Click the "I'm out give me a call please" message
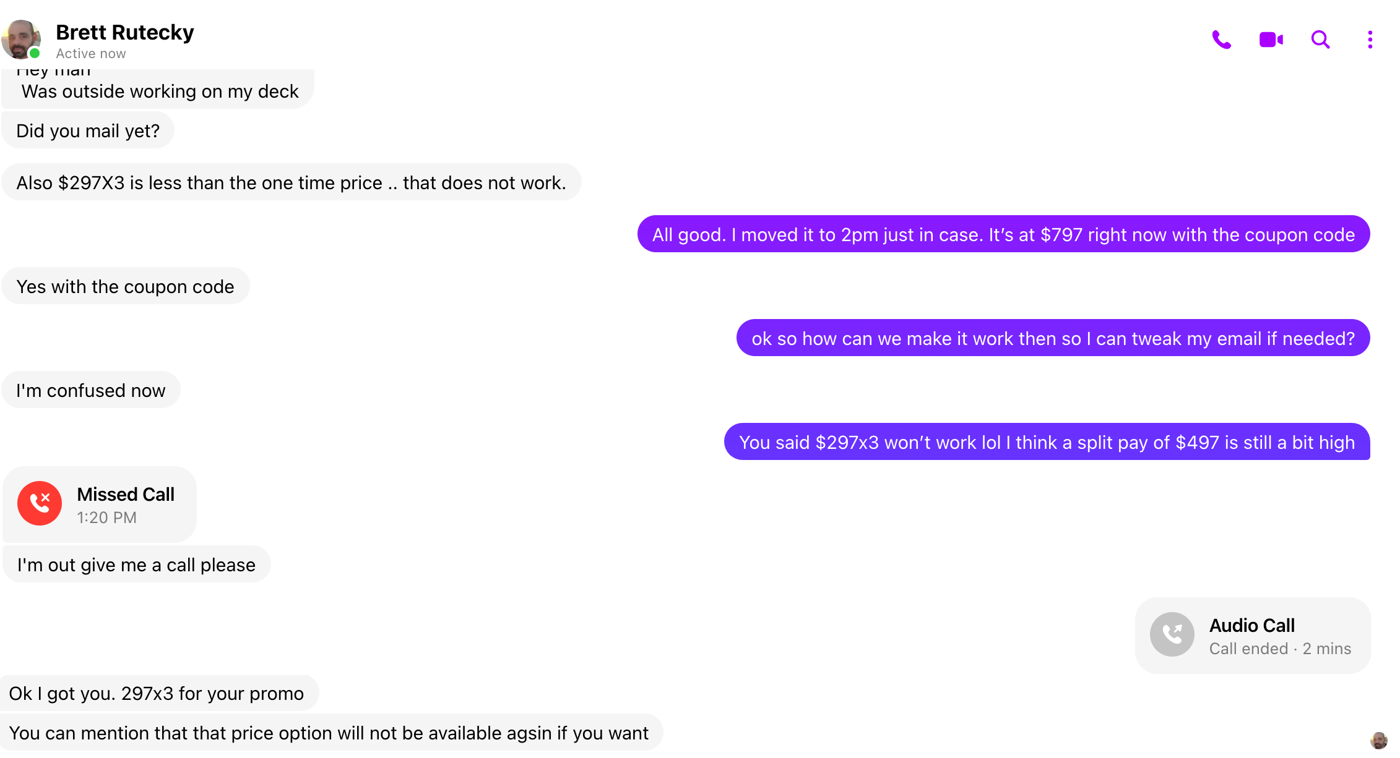This screenshot has height=758, width=1400. [136, 565]
